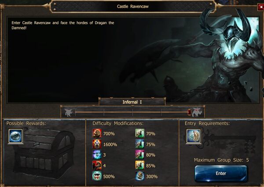264x187 pixels.
Task: Click the hardest difficulty red-eyed creature icon
Action: (x=197, y=112)
